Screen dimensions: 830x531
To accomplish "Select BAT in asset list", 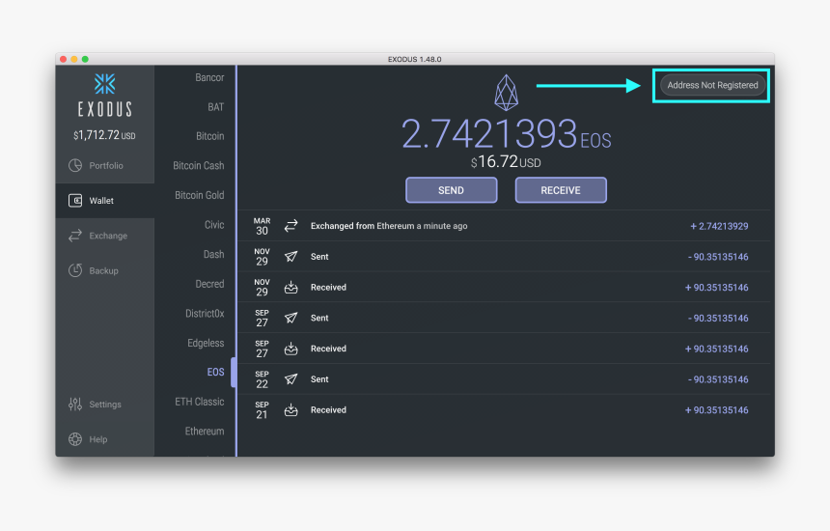I will 215,107.
